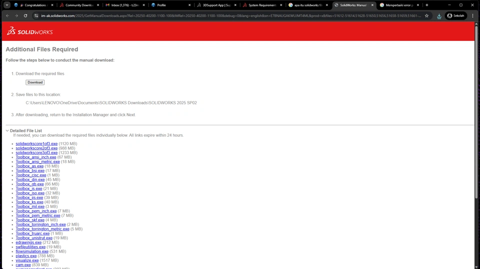Download Toolbox_jis.exe
Image resolution: width=480 pixels, height=269 pixels.
[29, 198]
